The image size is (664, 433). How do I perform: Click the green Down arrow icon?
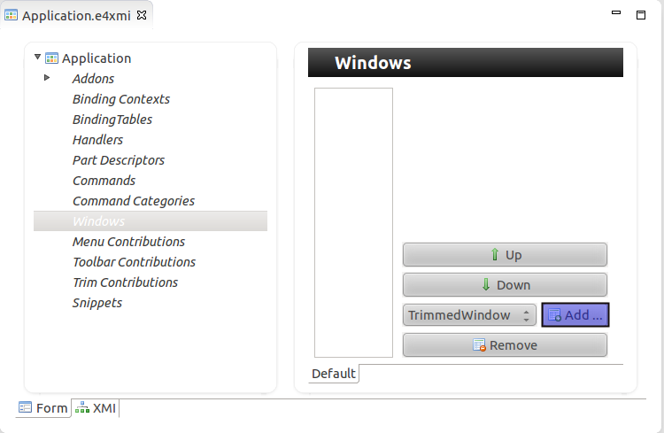(x=486, y=285)
